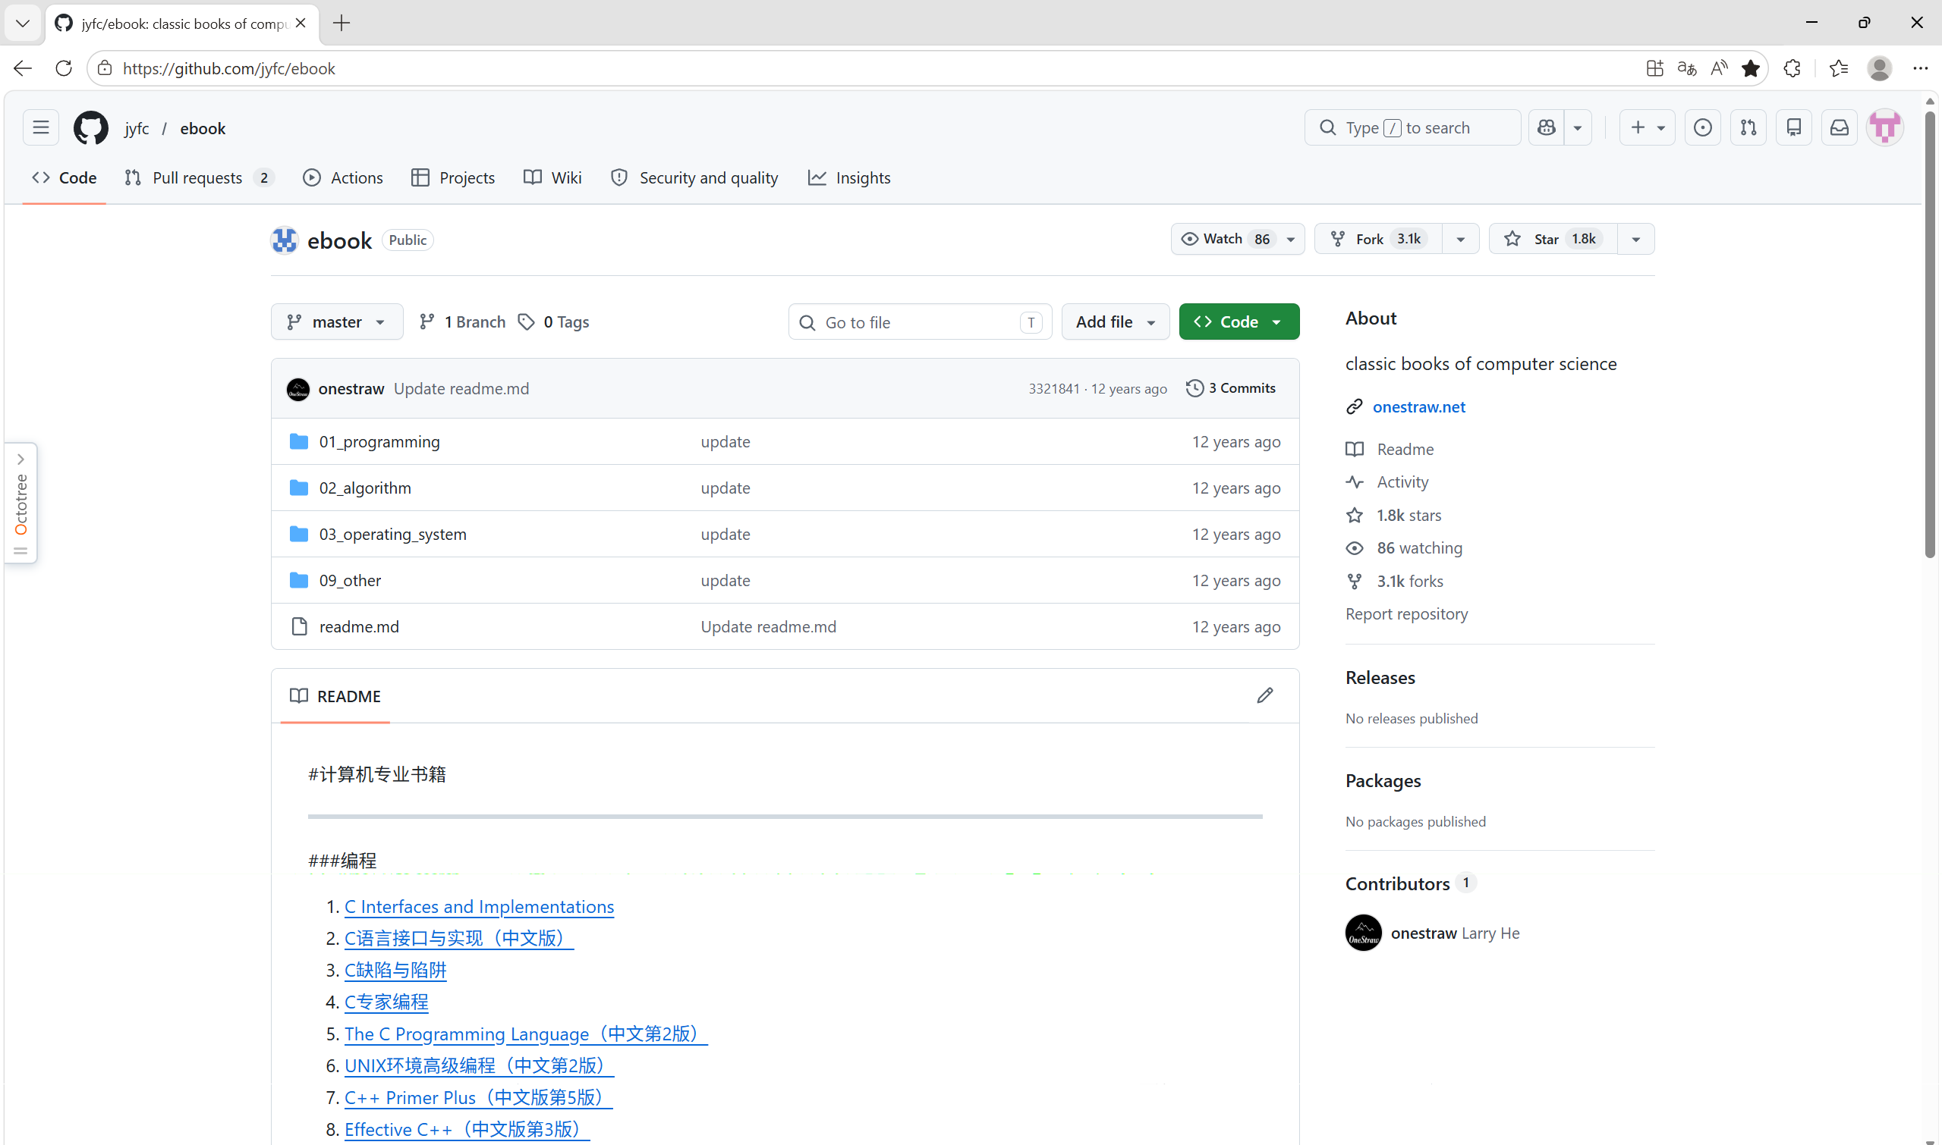Edit the README with pencil icon
The image size is (1942, 1145).
tap(1265, 696)
